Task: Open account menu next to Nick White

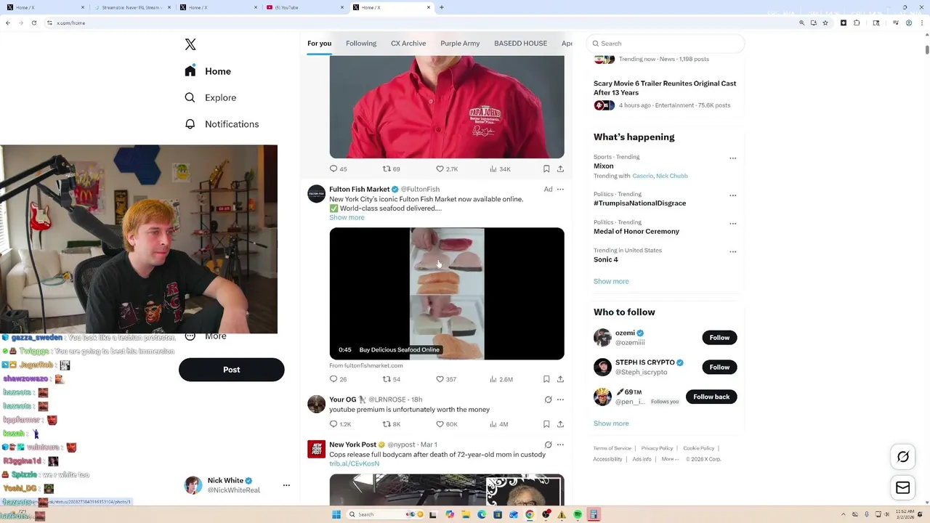Action: (x=286, y=485)
